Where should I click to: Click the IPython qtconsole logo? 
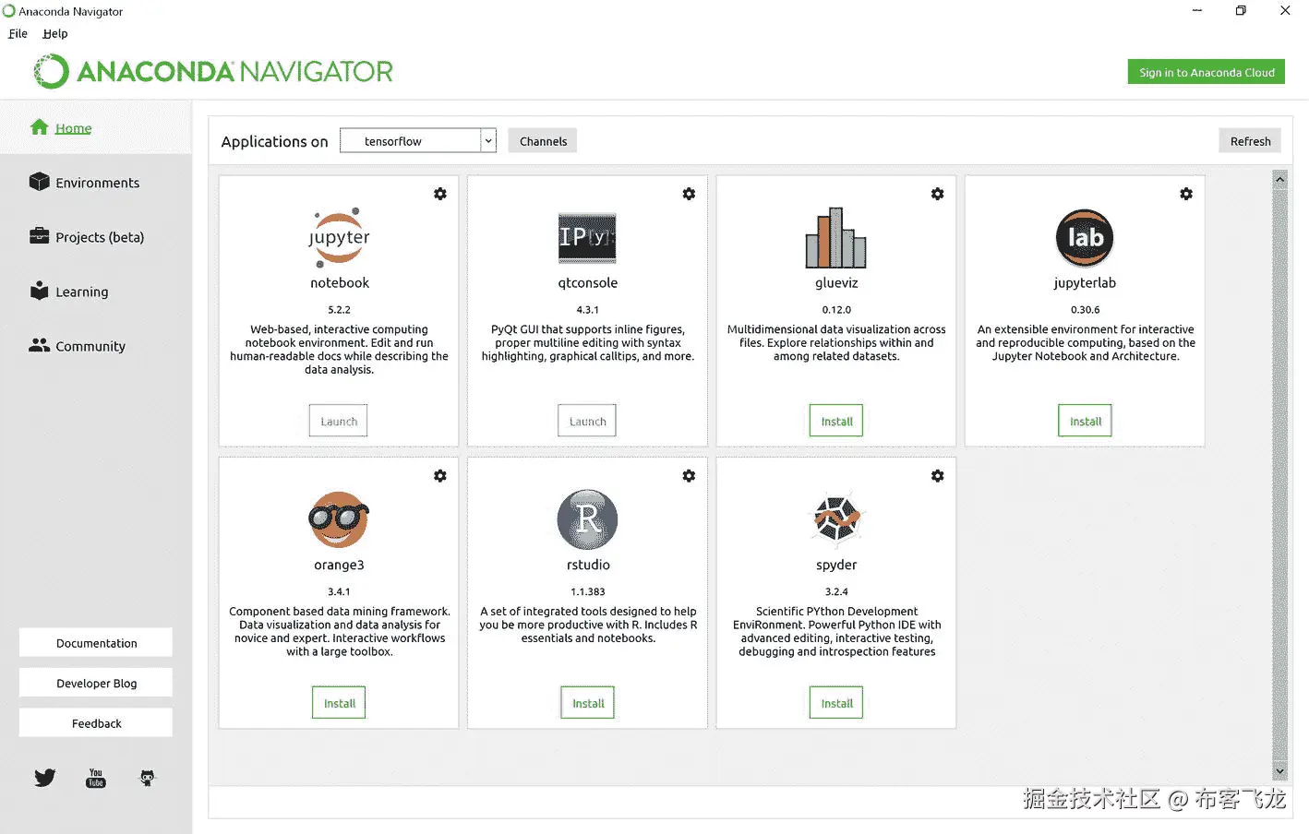pos(587,238)
